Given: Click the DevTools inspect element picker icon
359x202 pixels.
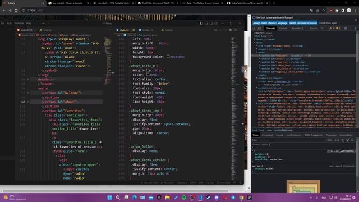Looking at the screenshot, I should 254,29.
